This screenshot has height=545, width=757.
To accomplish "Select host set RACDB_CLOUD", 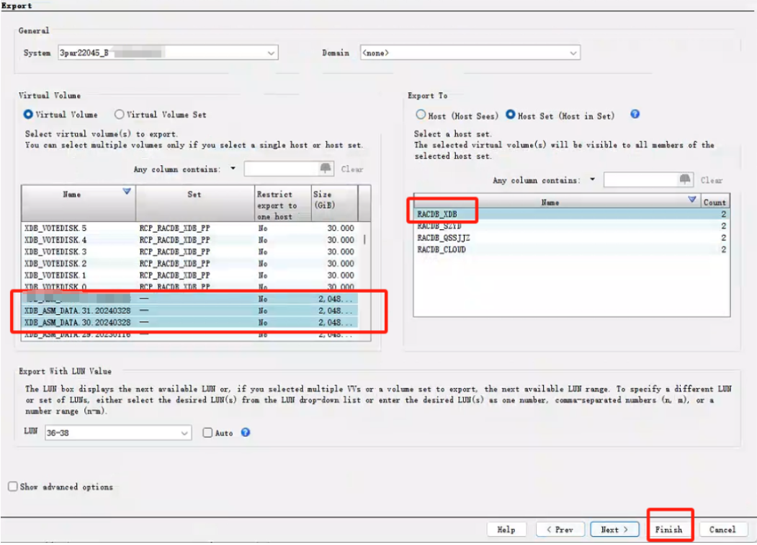I will point(572,249).
